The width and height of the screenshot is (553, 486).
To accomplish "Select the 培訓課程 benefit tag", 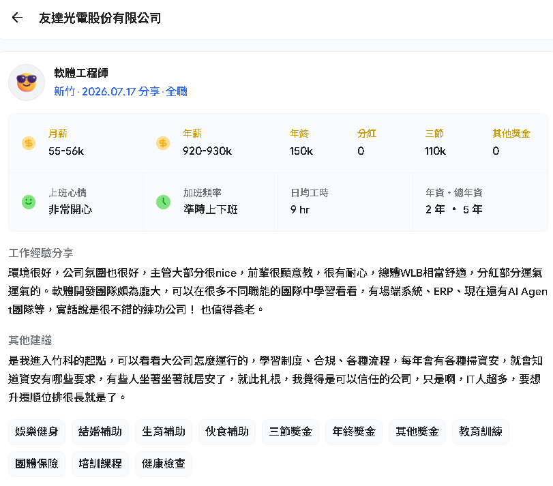I will click(100, 464).
